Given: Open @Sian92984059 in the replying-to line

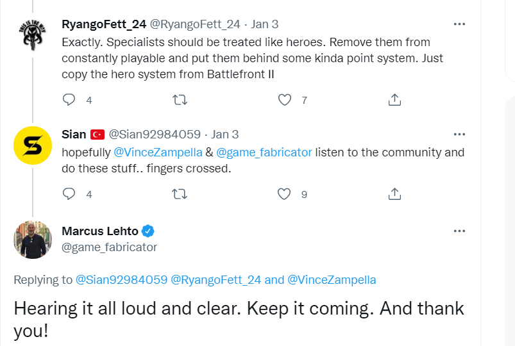Looking at the screenshot, I should 122,280.
